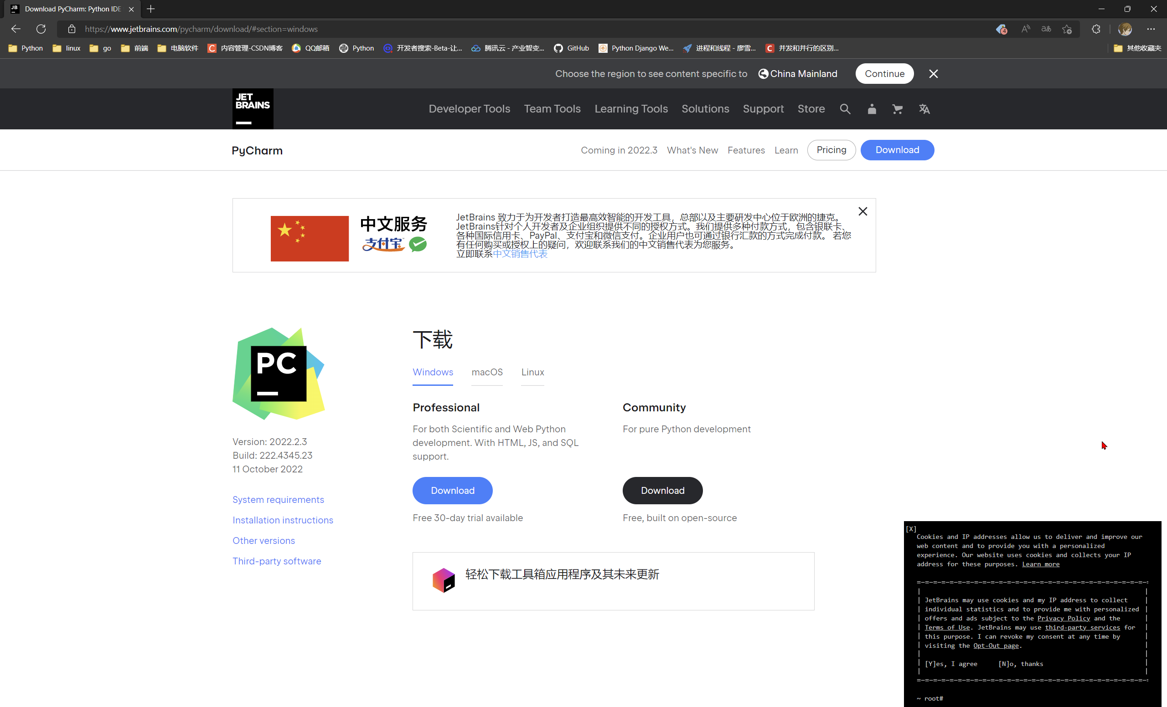Open What's New page

click(692, 150)
